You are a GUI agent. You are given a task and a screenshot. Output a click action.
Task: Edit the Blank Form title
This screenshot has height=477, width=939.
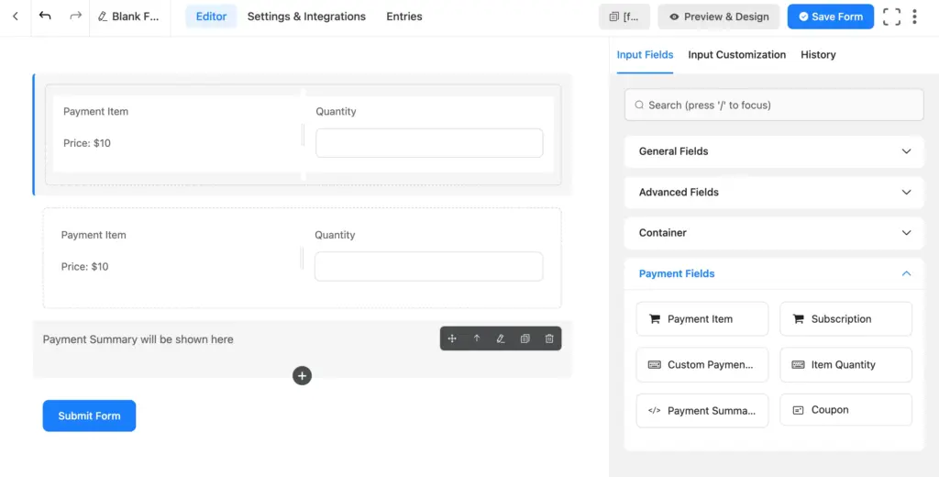pos(128,17)
